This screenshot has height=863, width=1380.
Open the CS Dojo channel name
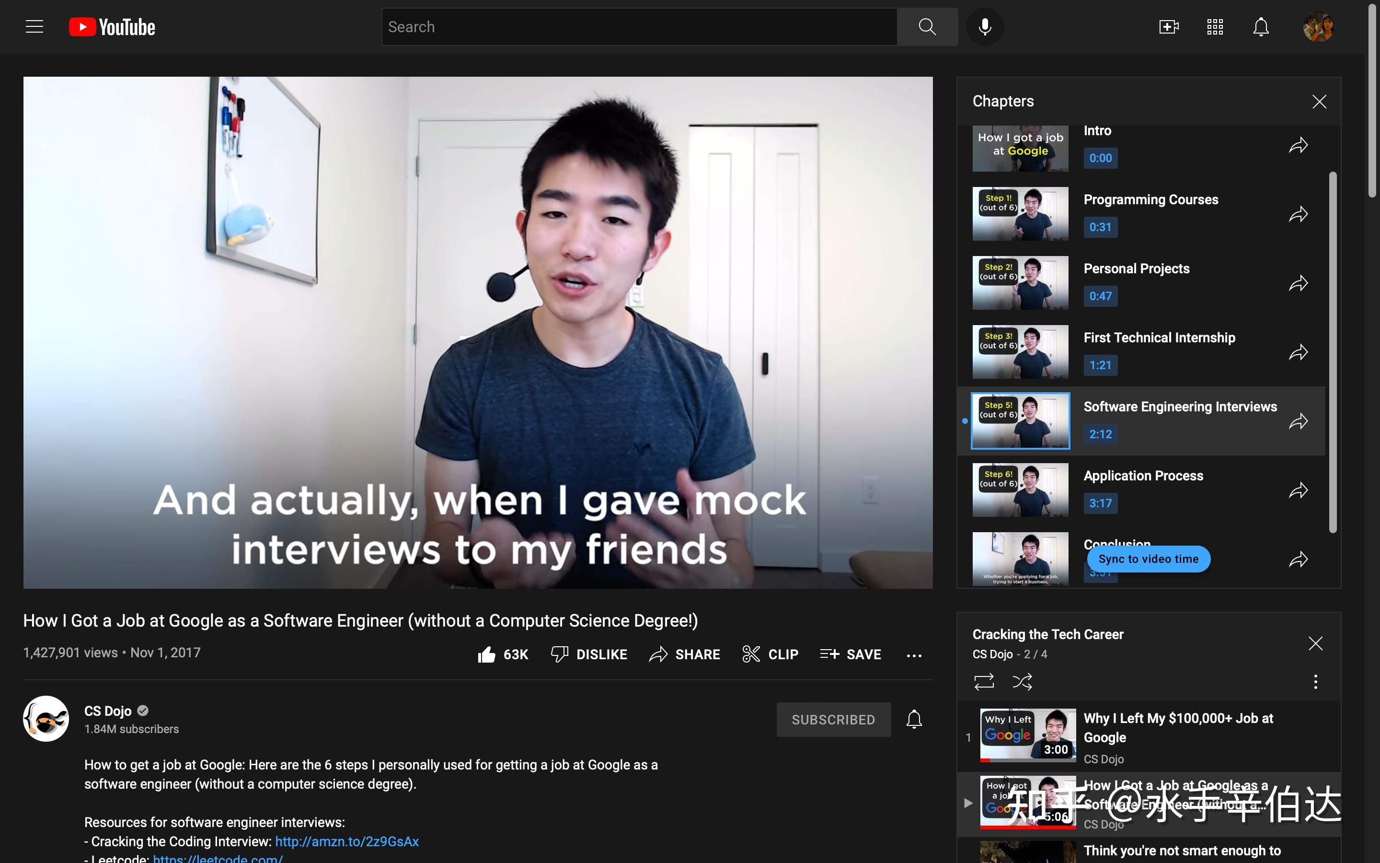tap(108, 711)
